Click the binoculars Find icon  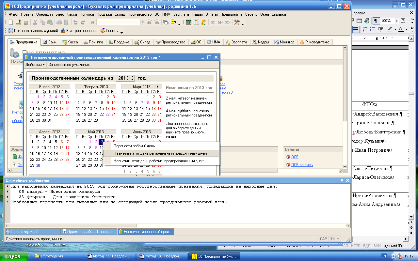(92, 22)
